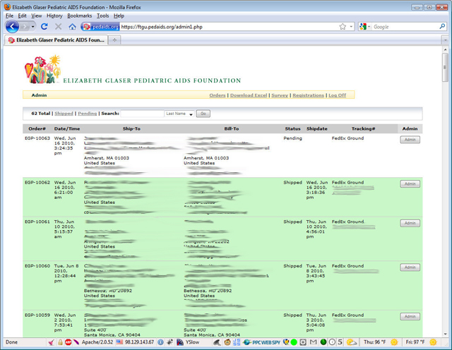Click Admin button for order EGP-10059

[410, 317]
